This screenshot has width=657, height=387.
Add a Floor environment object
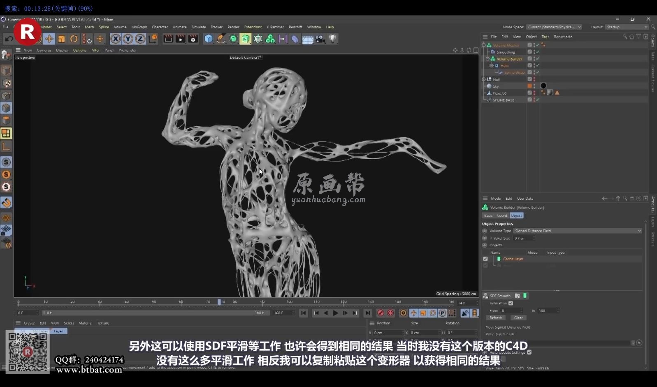point(308,39)
